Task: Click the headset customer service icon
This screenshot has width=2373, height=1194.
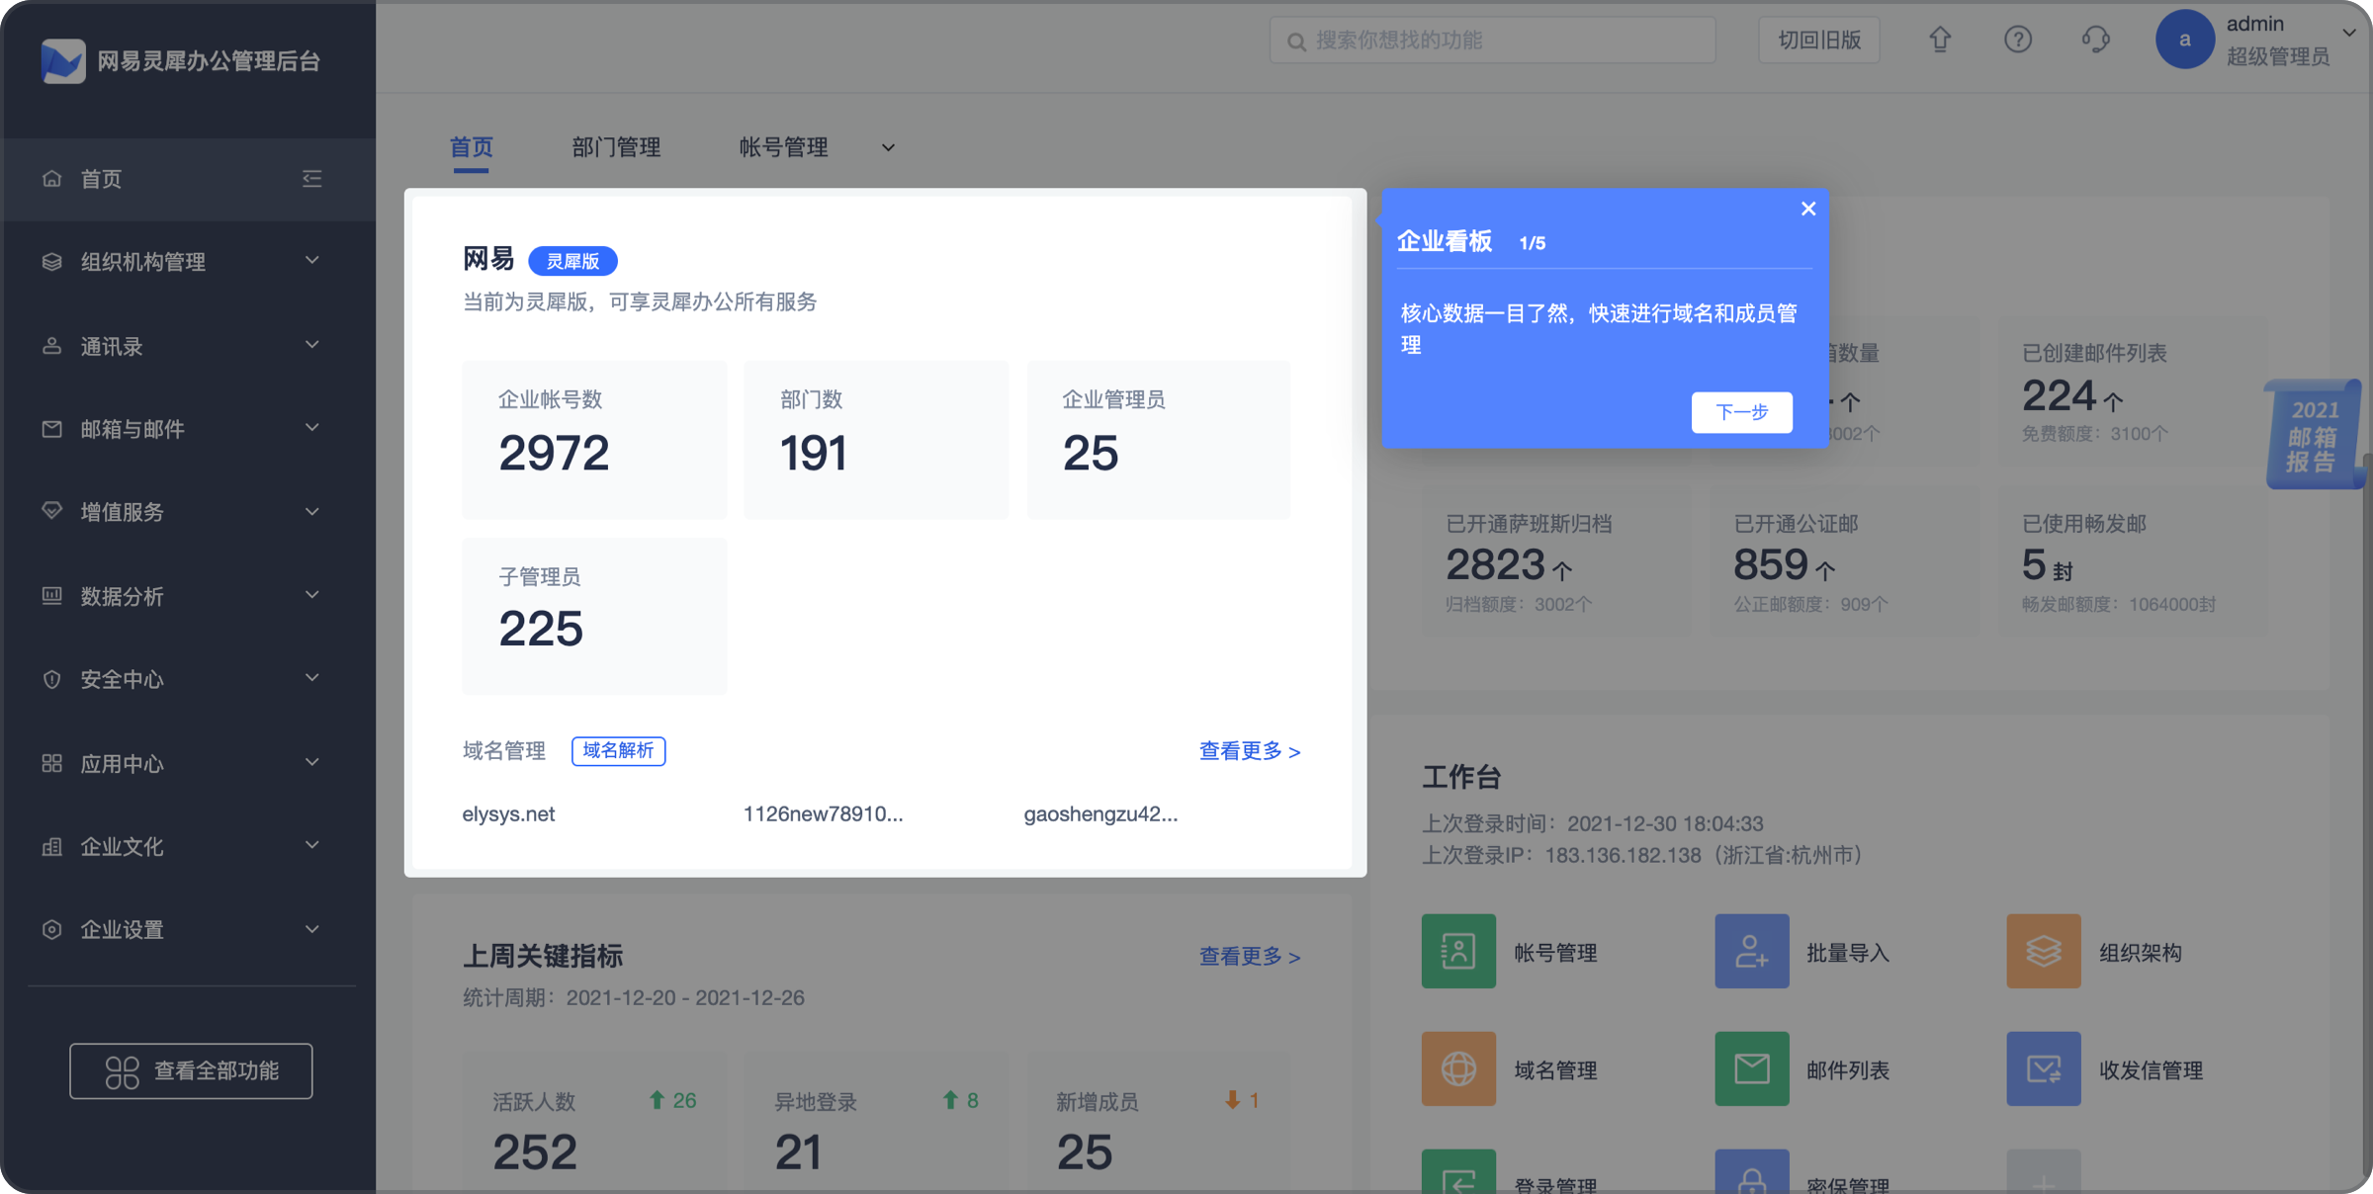Action: pyautogui.click(x=2095, y=40)
